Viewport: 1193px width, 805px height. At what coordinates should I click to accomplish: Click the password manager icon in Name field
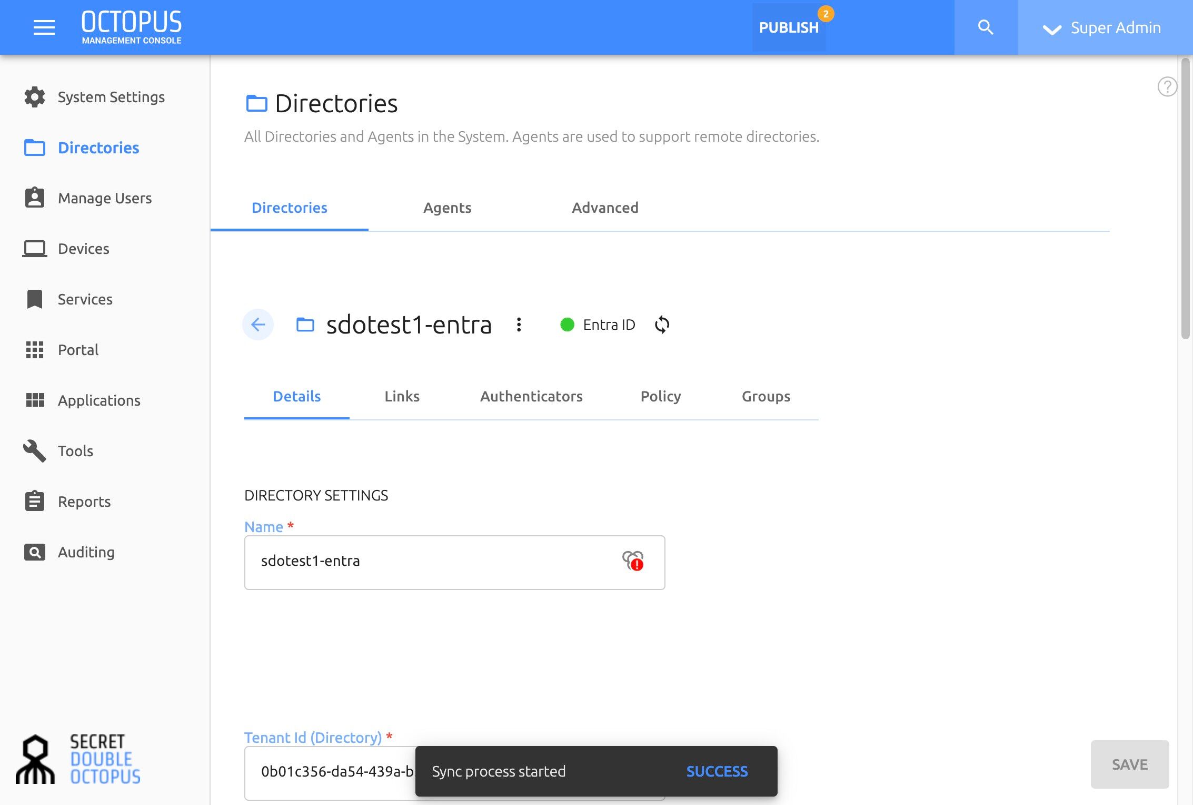pyautogui.click(x=633, y=561)
